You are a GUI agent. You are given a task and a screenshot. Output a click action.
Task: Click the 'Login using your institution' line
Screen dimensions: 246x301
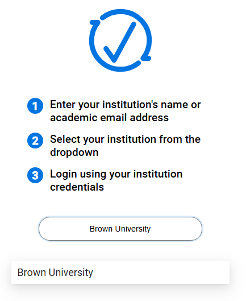click(116, 174)
